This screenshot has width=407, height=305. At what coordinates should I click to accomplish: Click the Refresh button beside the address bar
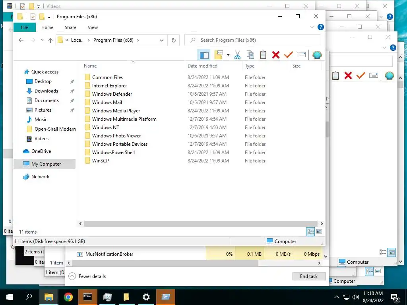pos(174,40)
